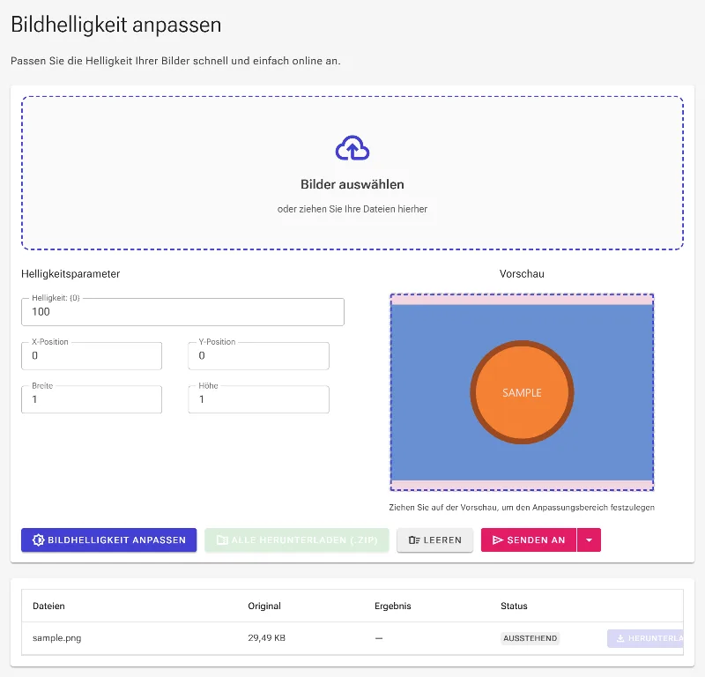Click the Helligkeit input field
Image resolution: width=705 pixels, height=677 pixels.
182,312
